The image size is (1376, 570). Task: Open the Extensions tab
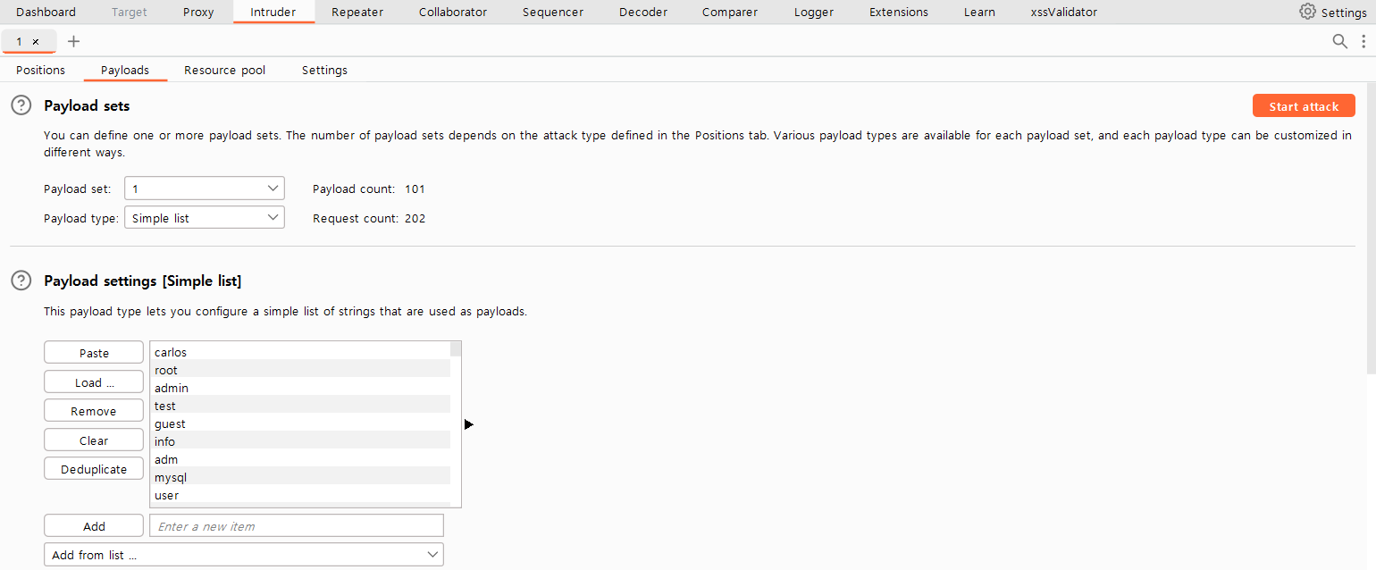(x=899, y=12)
